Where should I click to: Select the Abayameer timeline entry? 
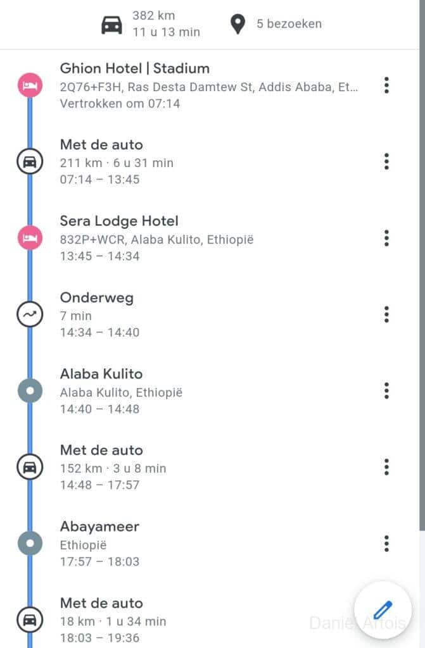point(99,526)
